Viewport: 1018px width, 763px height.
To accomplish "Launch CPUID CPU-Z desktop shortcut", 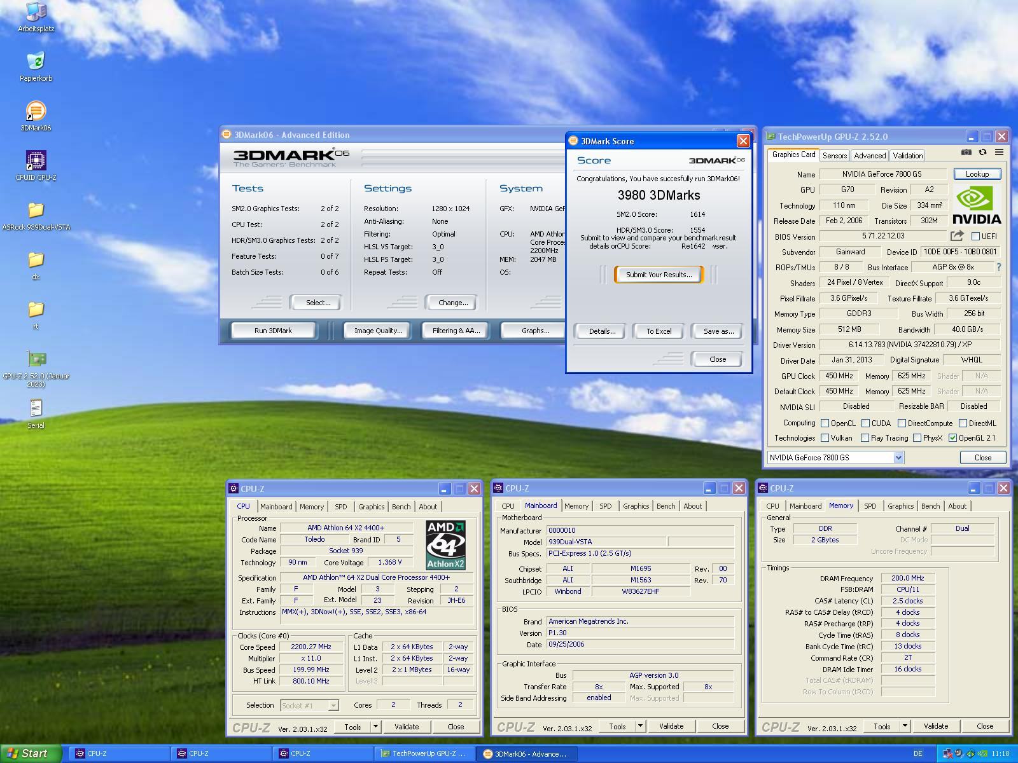I will [36, 166].
